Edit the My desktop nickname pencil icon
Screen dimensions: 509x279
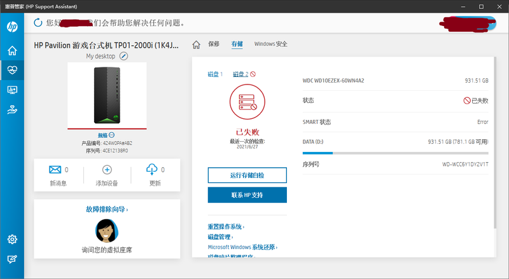click(x=123, y=56)
